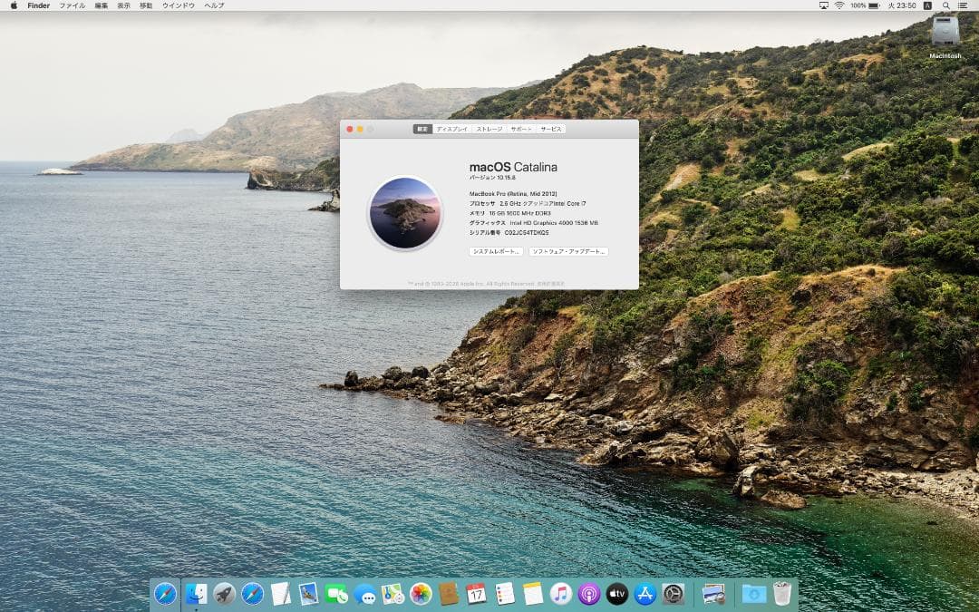This screenshot has height=612, width=979.
Task: Open the Apple menu
Action: pos(14,5)
